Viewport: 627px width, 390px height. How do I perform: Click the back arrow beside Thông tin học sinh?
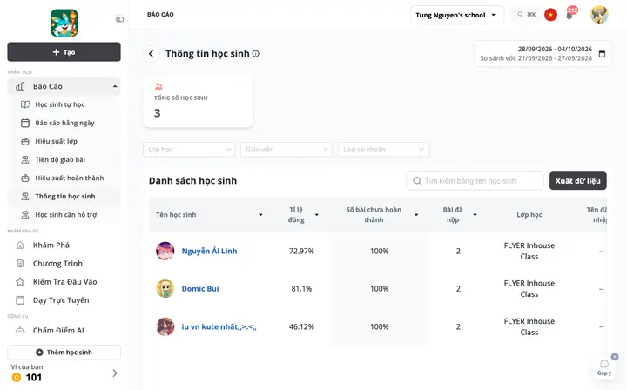click(152, 54)
